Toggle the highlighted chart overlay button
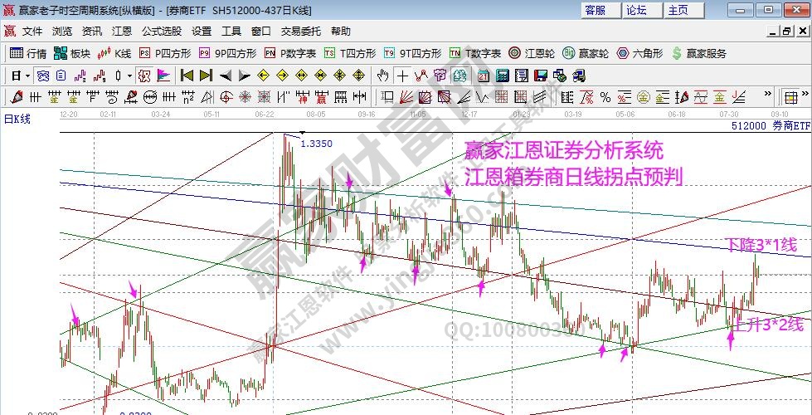 (143, 76)
